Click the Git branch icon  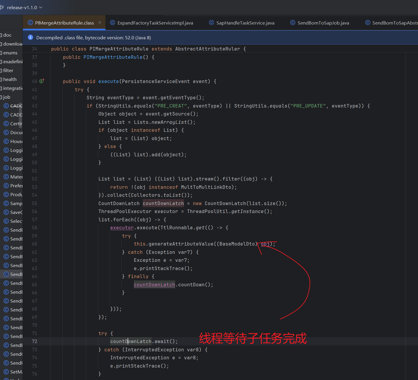coord(2,7)
